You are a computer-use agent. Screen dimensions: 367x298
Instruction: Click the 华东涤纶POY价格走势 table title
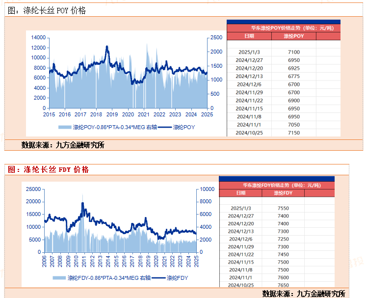pyautogui.click(x=283, y=28)
